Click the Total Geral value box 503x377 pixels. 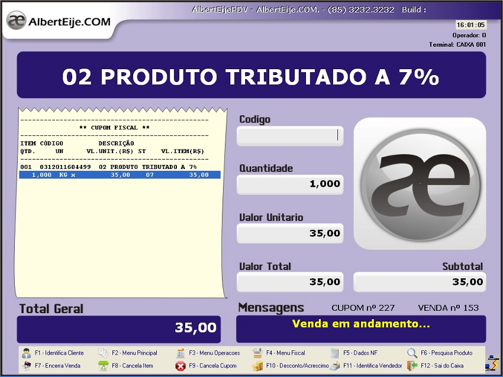pyautogui.click(x=119, y=329)
